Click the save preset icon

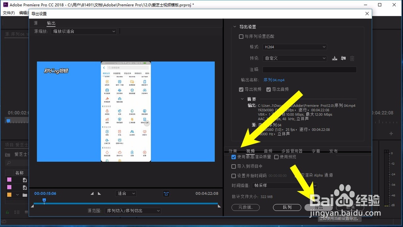click(334, 58)
